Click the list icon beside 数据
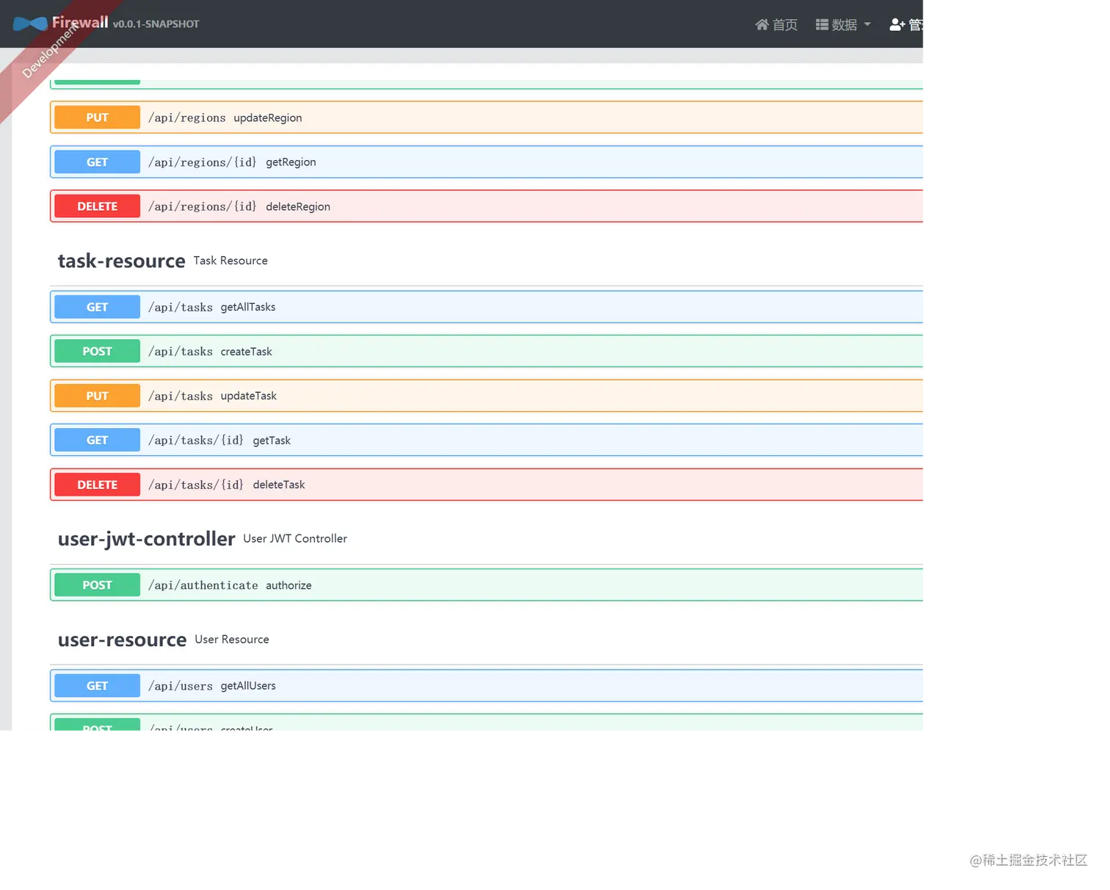1110x890 pixels. [x=822, y=25]
